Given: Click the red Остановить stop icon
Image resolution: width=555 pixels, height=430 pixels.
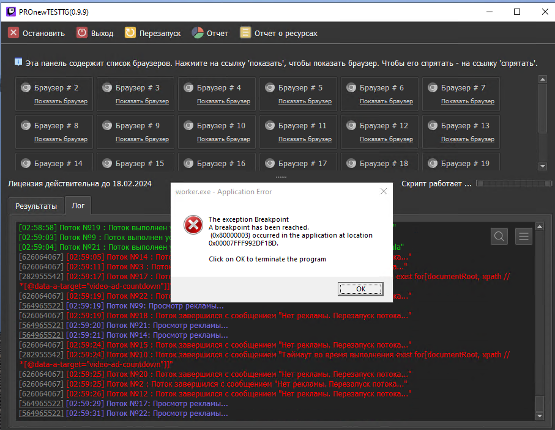Looking at the screenshot, I should tap(13, 33).
